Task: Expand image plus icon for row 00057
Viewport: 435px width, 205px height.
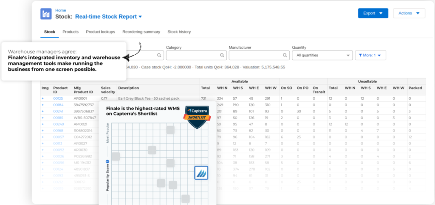Action: click(43, 137)
